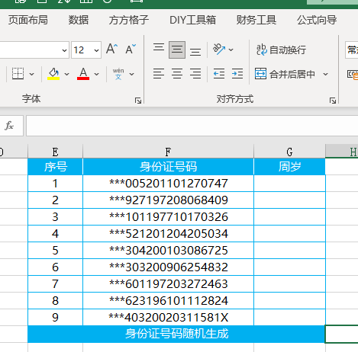This screenshot has height=352, width=358.
Task: Select 周岁 cell in row numbered 1
Action: tap(289, 184)
